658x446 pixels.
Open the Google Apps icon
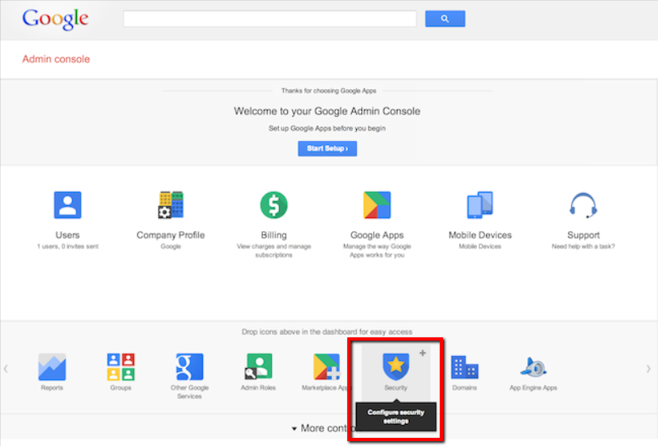pyautogui.click(x=376, y=205)
